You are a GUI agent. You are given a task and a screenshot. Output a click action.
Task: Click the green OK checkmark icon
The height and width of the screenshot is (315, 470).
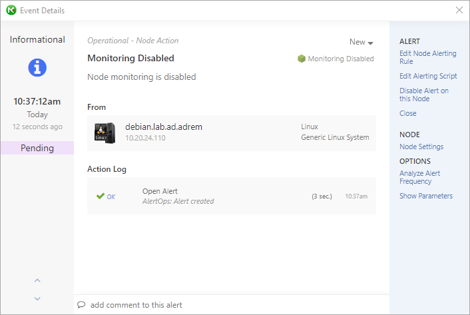pos(101,196)
